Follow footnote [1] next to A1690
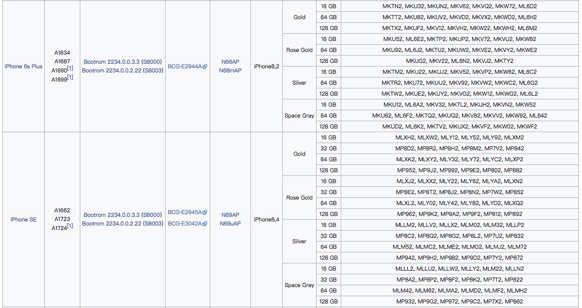Viewport: 582px width, 308px height. (70, 69)
